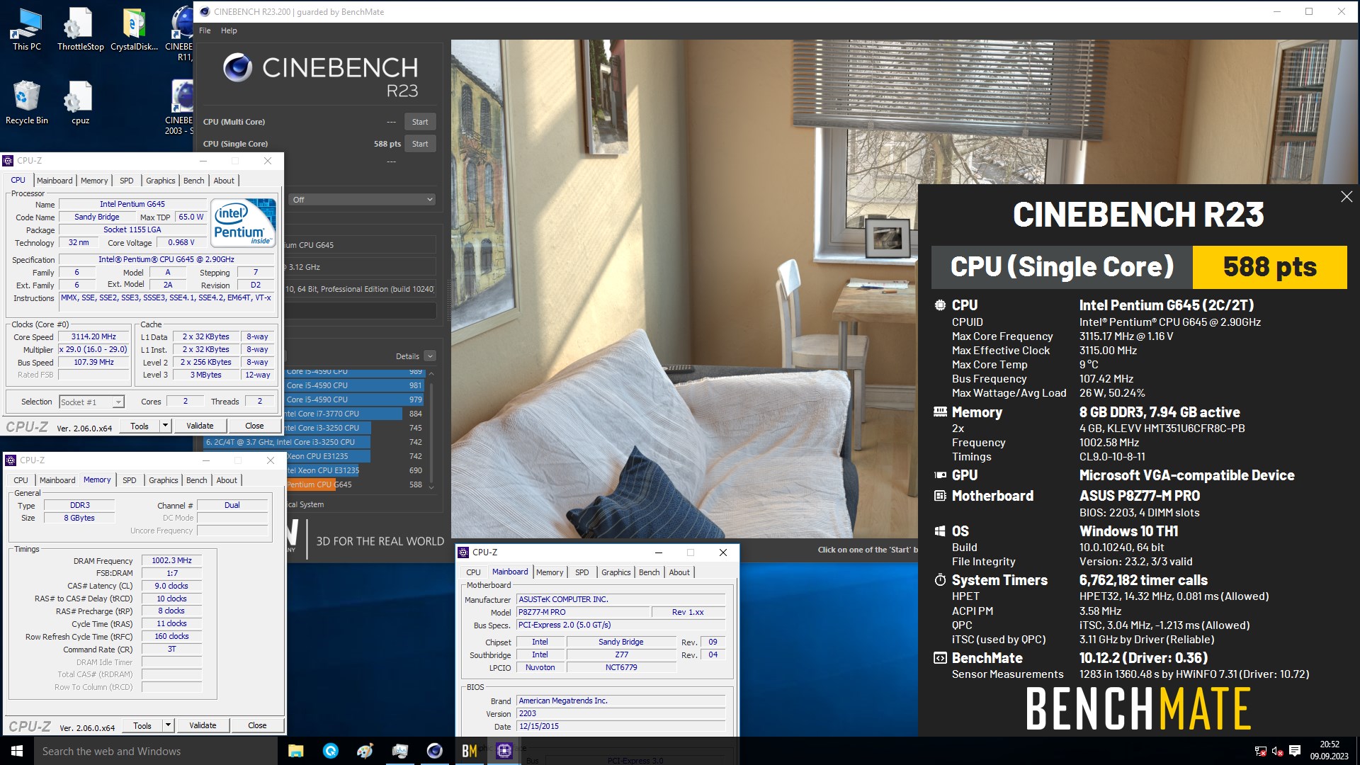Open network status tray icon
Screen dimensions: 1360x765
(1260, 751)
